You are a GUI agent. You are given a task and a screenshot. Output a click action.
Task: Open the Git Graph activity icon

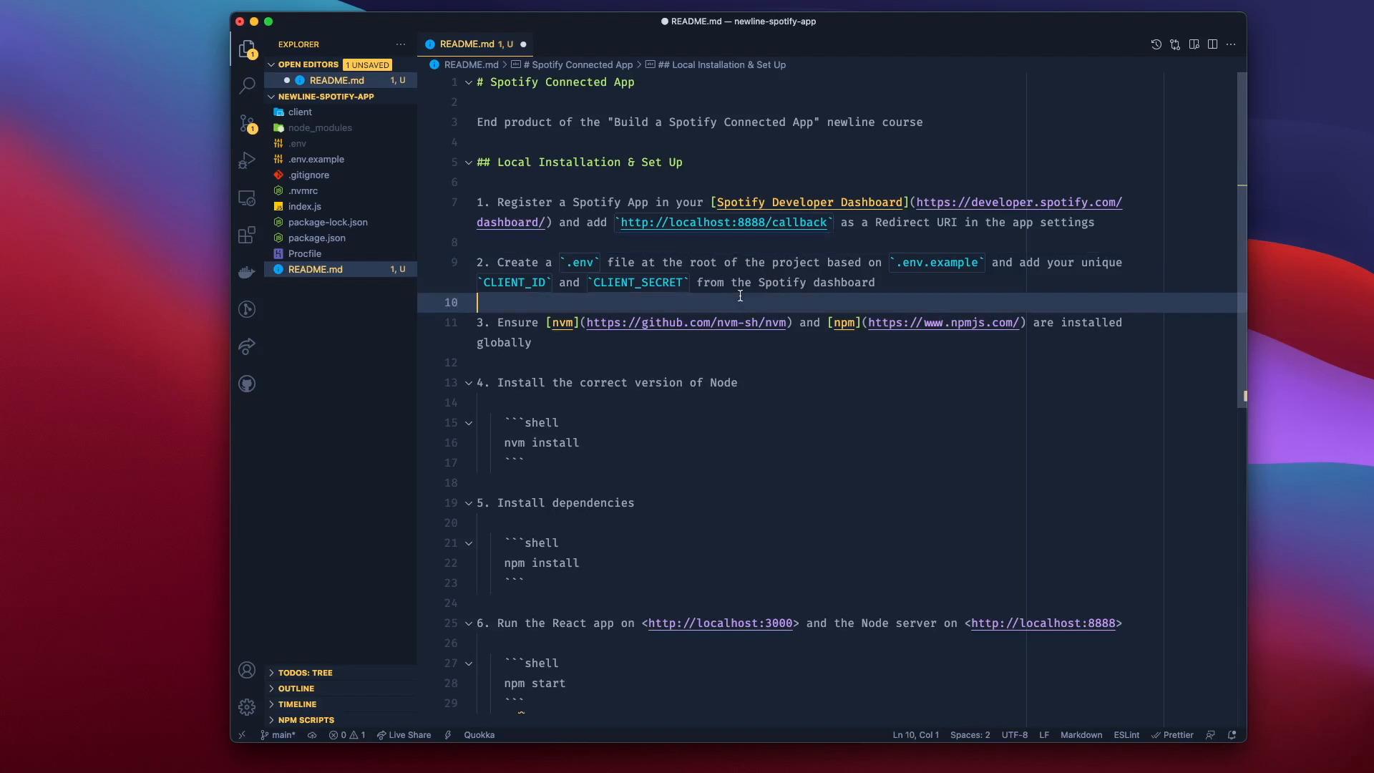247,309
